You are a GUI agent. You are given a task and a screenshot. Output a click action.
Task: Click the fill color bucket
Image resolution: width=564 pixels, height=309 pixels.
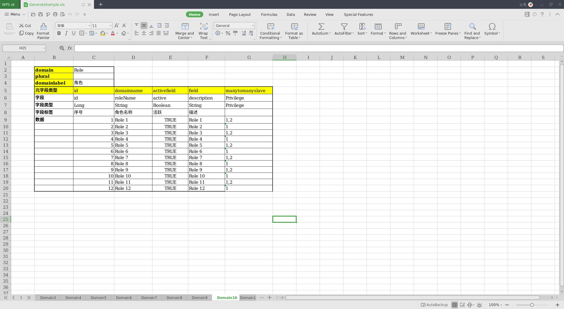[103, 33]
